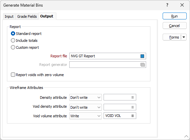
Task: Open the Density attribute dropdown
Action: [x=85, y=98]
